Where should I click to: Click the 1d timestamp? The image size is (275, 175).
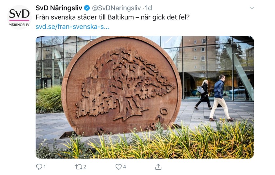point(148,8)
